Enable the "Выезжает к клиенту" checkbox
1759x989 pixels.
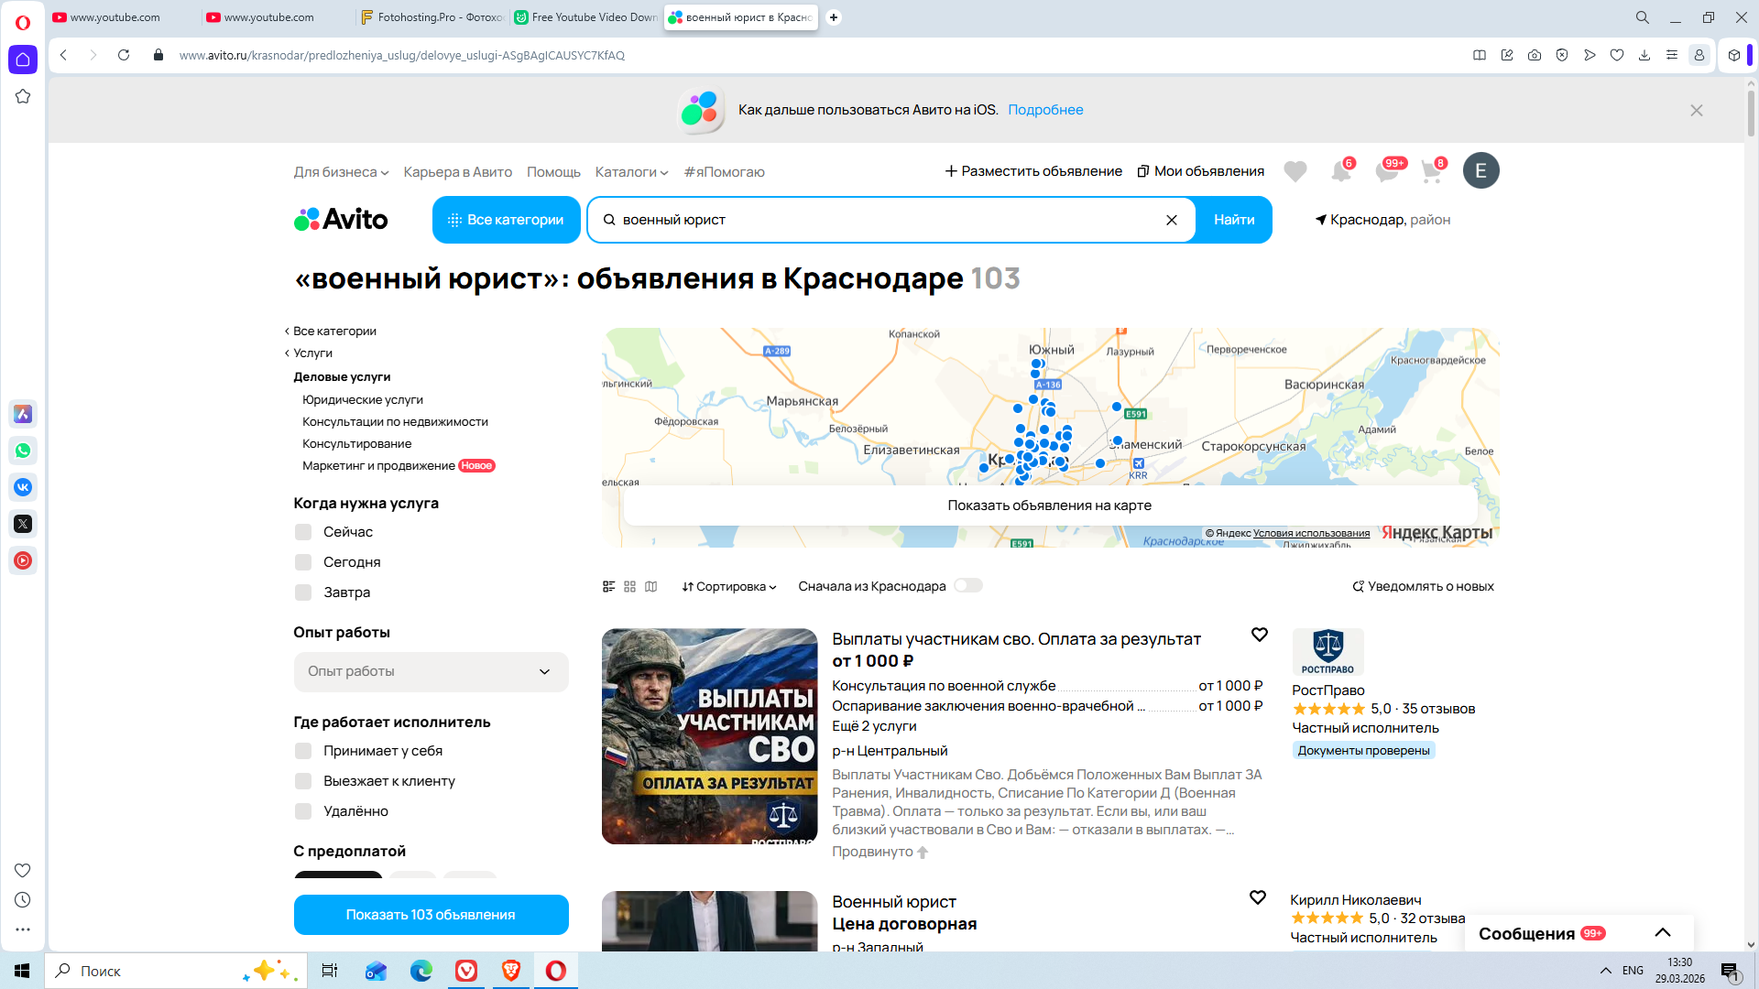pyautogui.click(x=303, y=781)
